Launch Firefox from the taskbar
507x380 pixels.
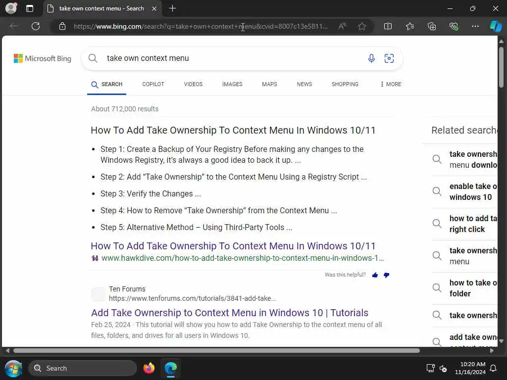[x=149, y=368]
